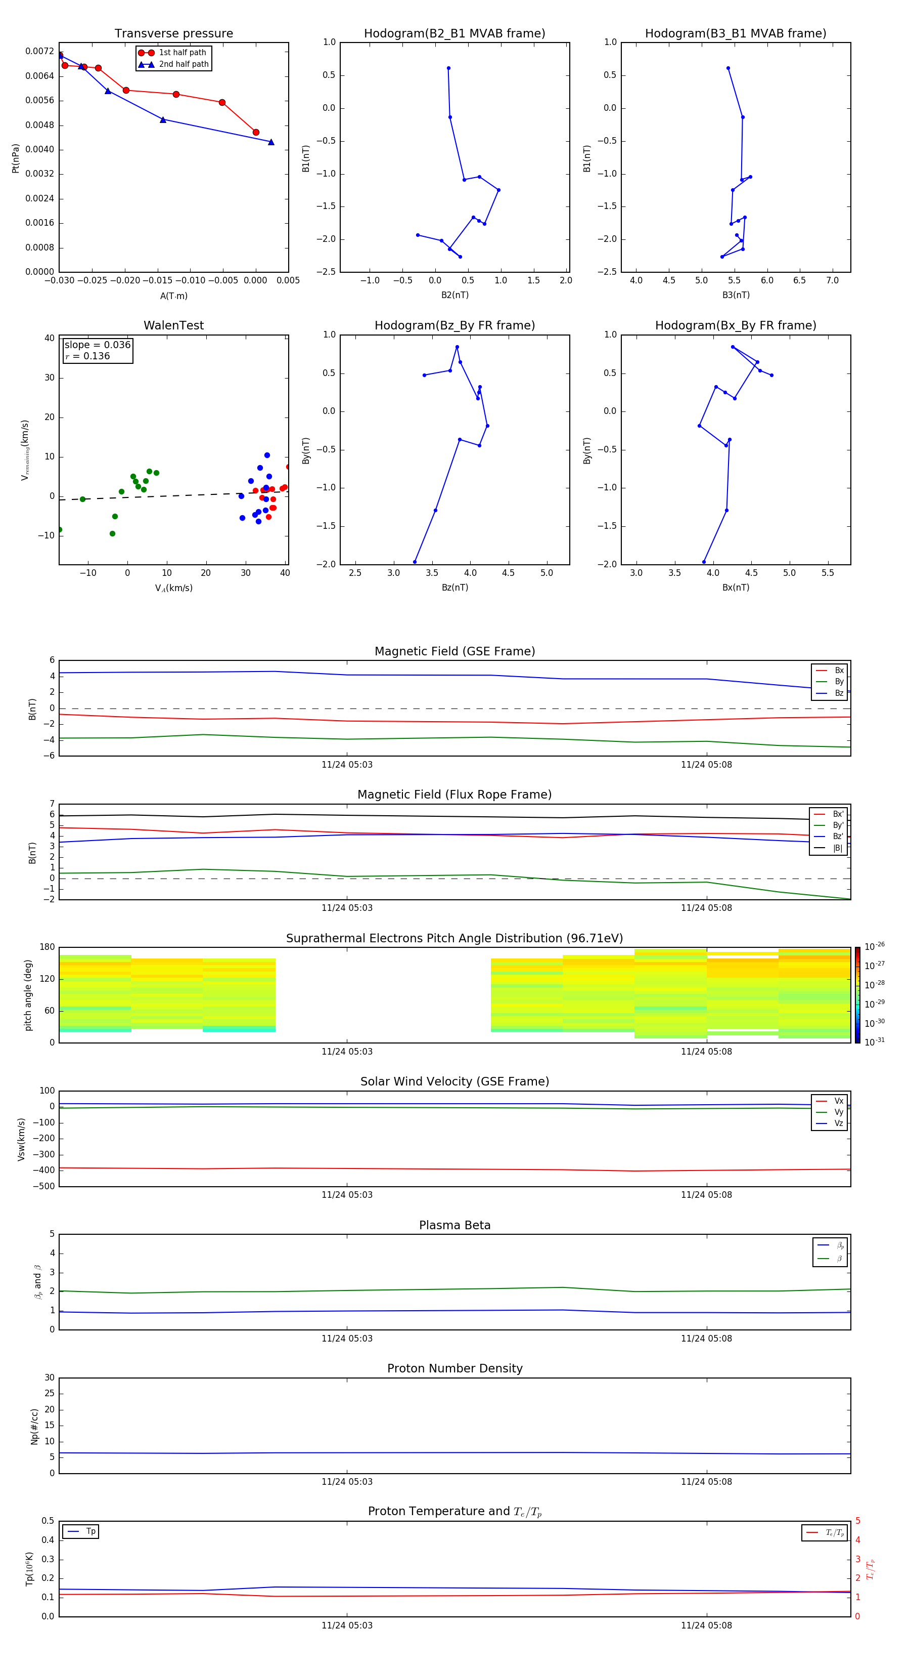Click 'Magnetic Field (Flux Rope Frame)' title
Screen dimensions: 910x1670
[454, 795]
